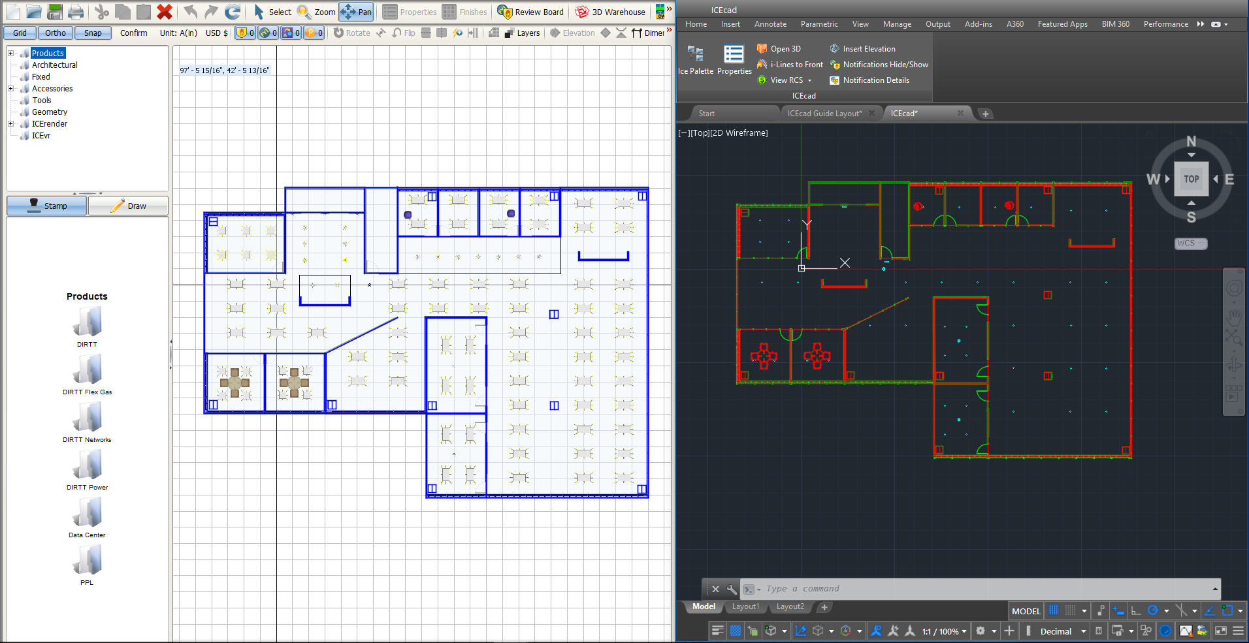1249x643 pixels.
Task: Click the Cut scissors icon
Action: (x=102, y=12)
